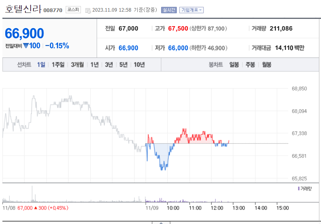
Task: Switch to 주봉 weekly candle chart
Action: (250, 65)
